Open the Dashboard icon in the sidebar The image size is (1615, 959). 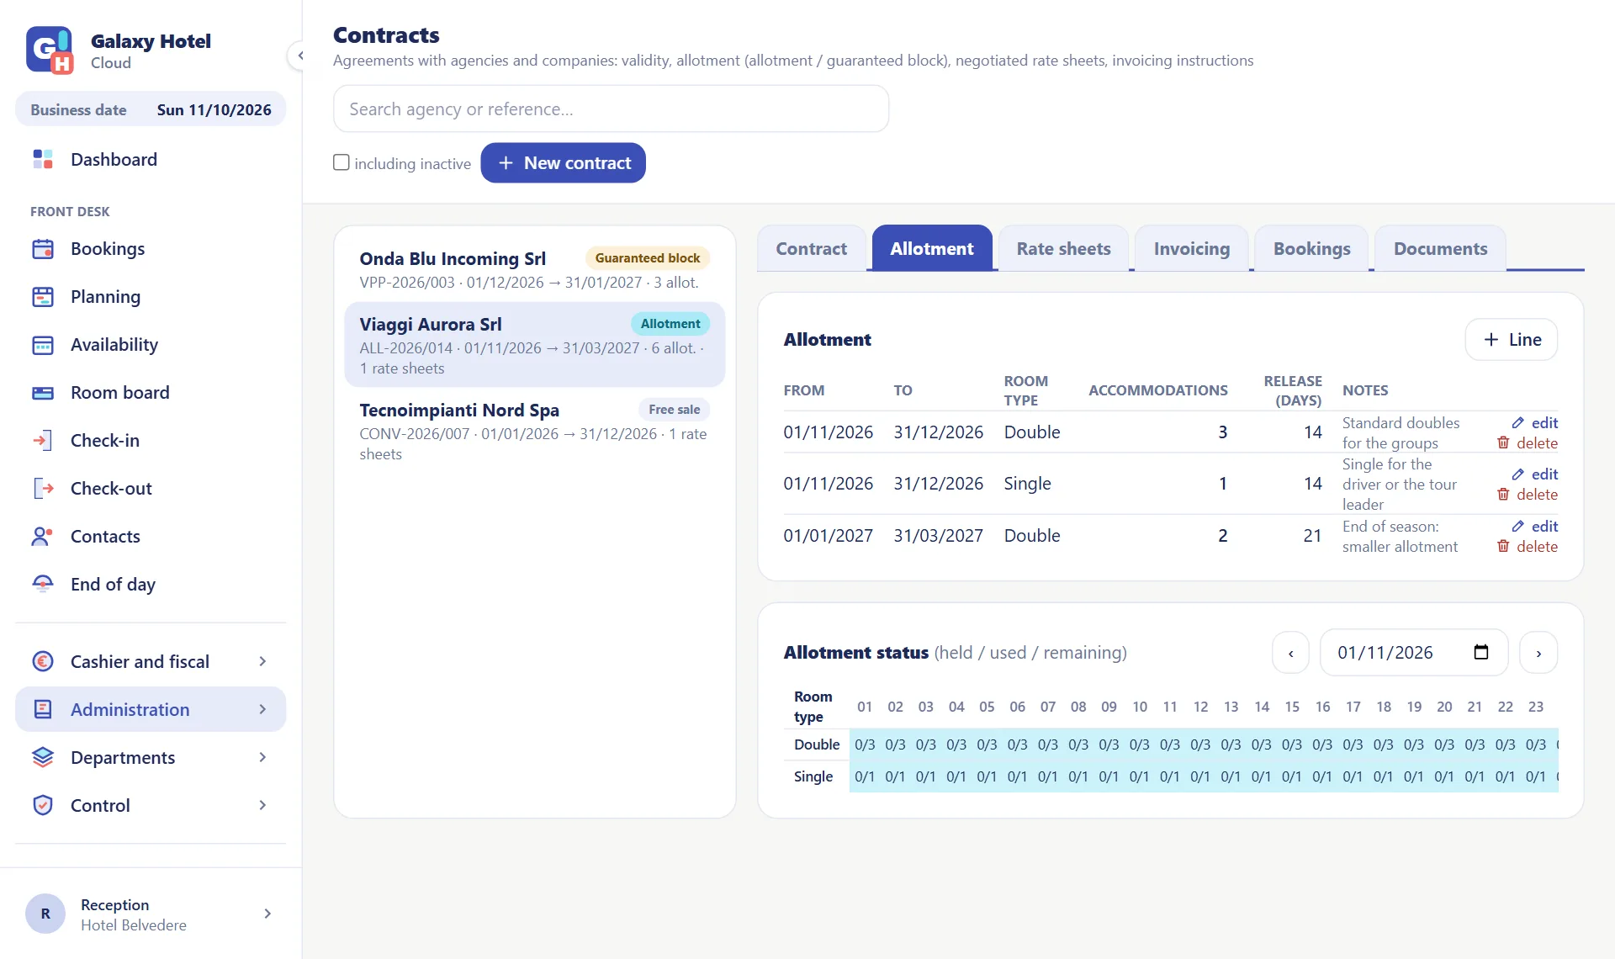43,159
